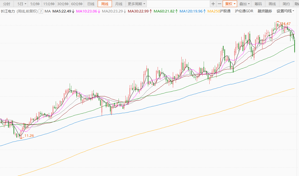Click the 沪伦通GDR link
Viewport: 299px width, 176px height.
(x=244, y=11)
